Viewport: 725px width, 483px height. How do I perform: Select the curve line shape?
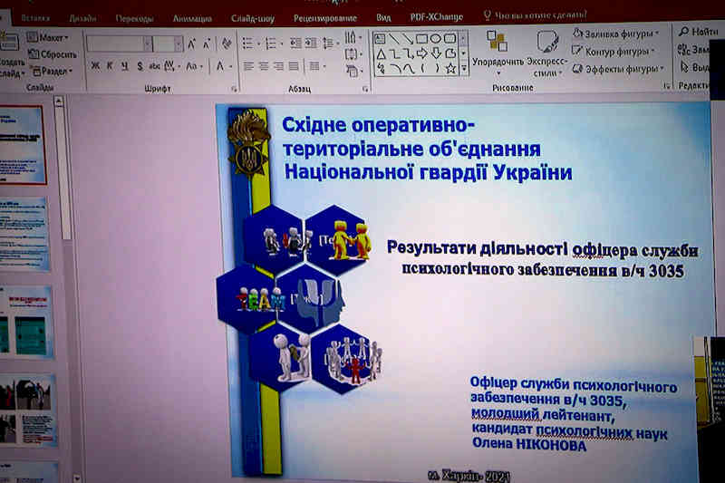(x=409, y=69)
